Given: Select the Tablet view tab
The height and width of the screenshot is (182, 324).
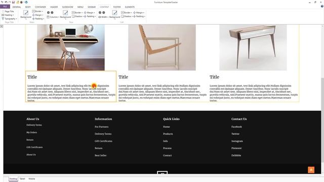Looking at the screenshot, I should [22, 179].
